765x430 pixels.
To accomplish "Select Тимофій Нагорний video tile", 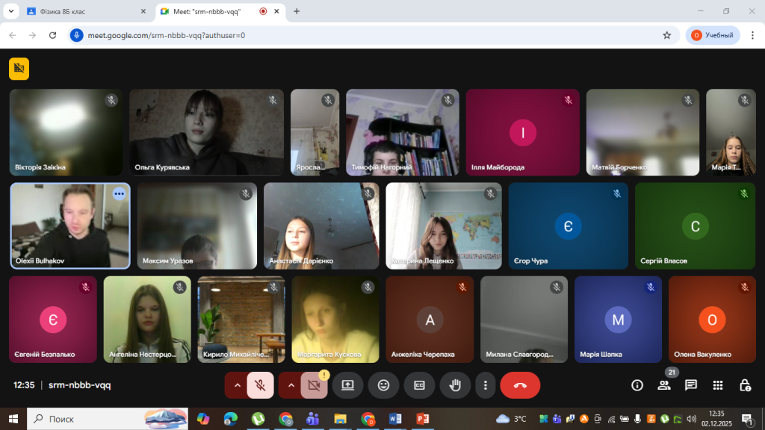I will 403,132.
